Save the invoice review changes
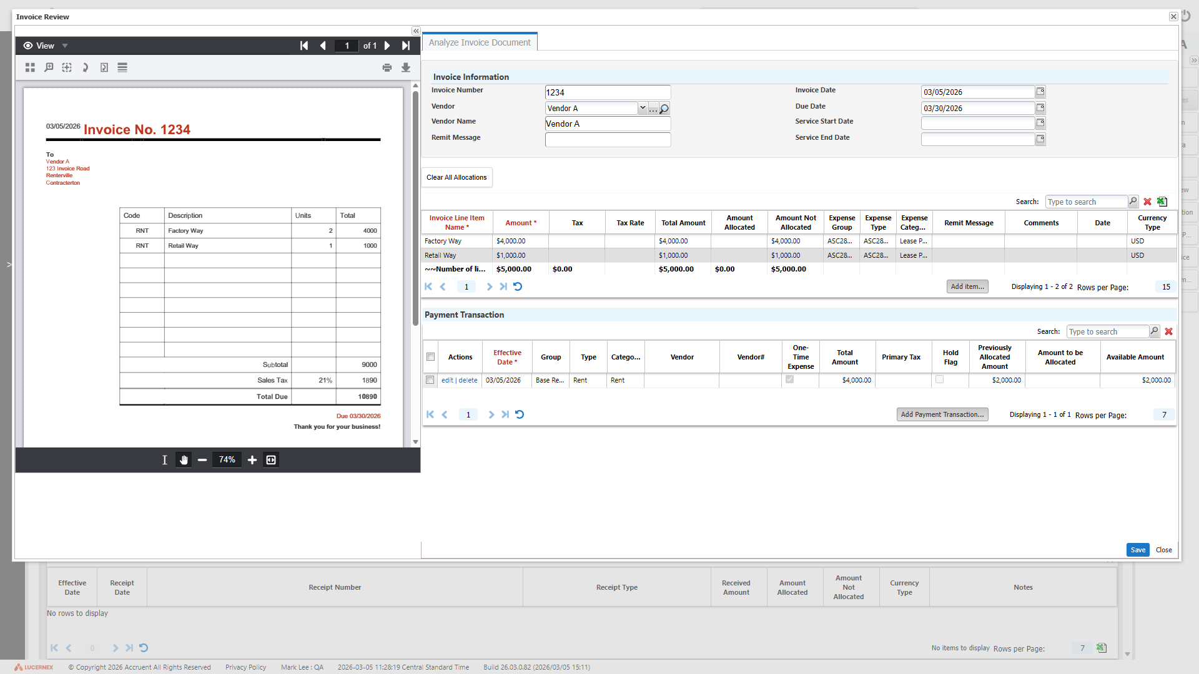The image size is (1199, 674). click(1138, 550)
